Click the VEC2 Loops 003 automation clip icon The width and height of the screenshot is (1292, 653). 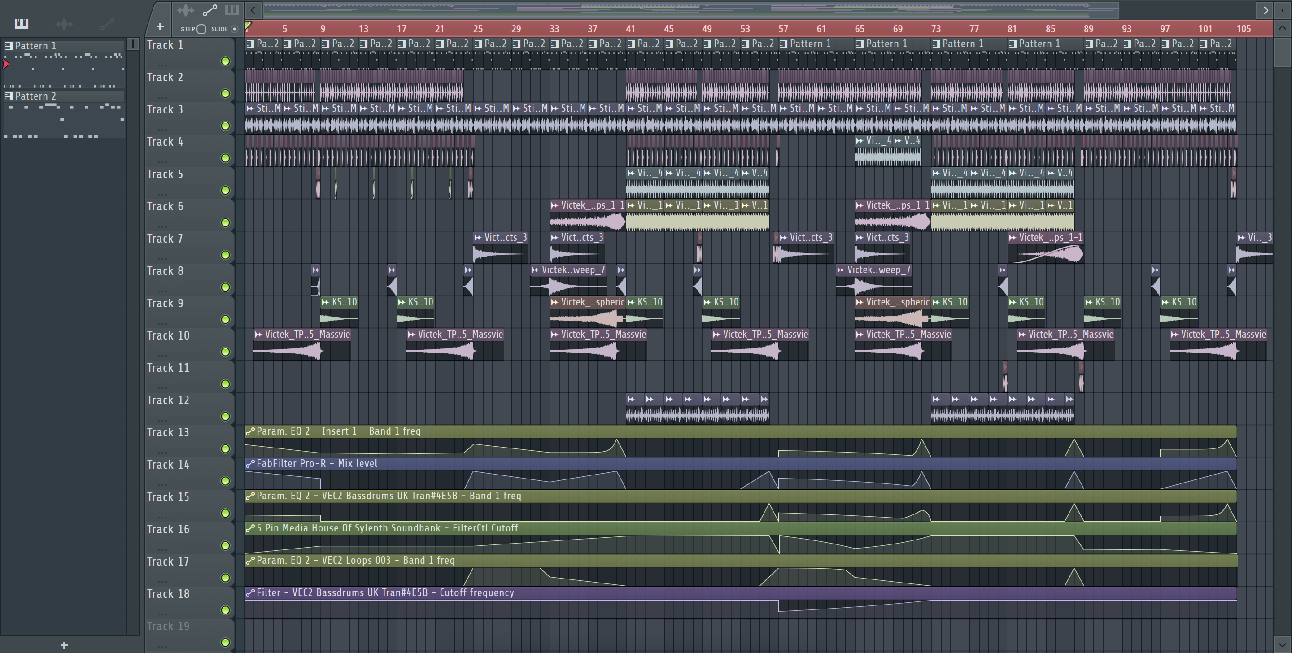pos(250,560)
